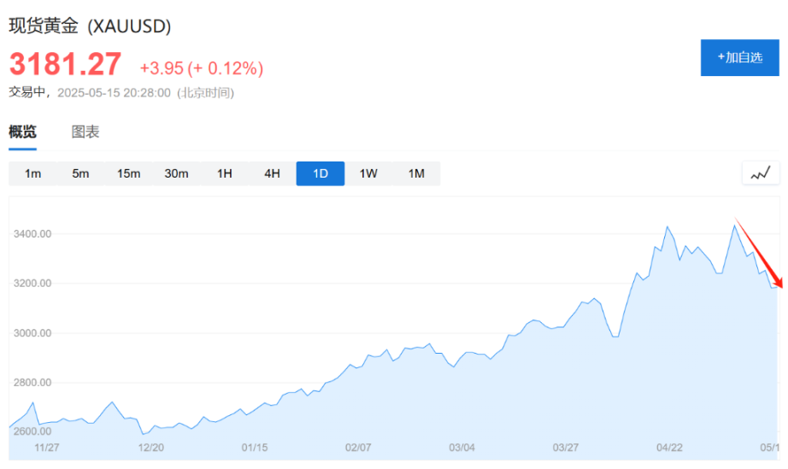This screenshot has width=788, height=469.
Task: Switch to the 图表 chart tab
Action: [85, 132]
